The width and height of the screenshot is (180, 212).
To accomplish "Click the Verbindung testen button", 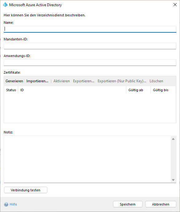I will click(25, 190).
